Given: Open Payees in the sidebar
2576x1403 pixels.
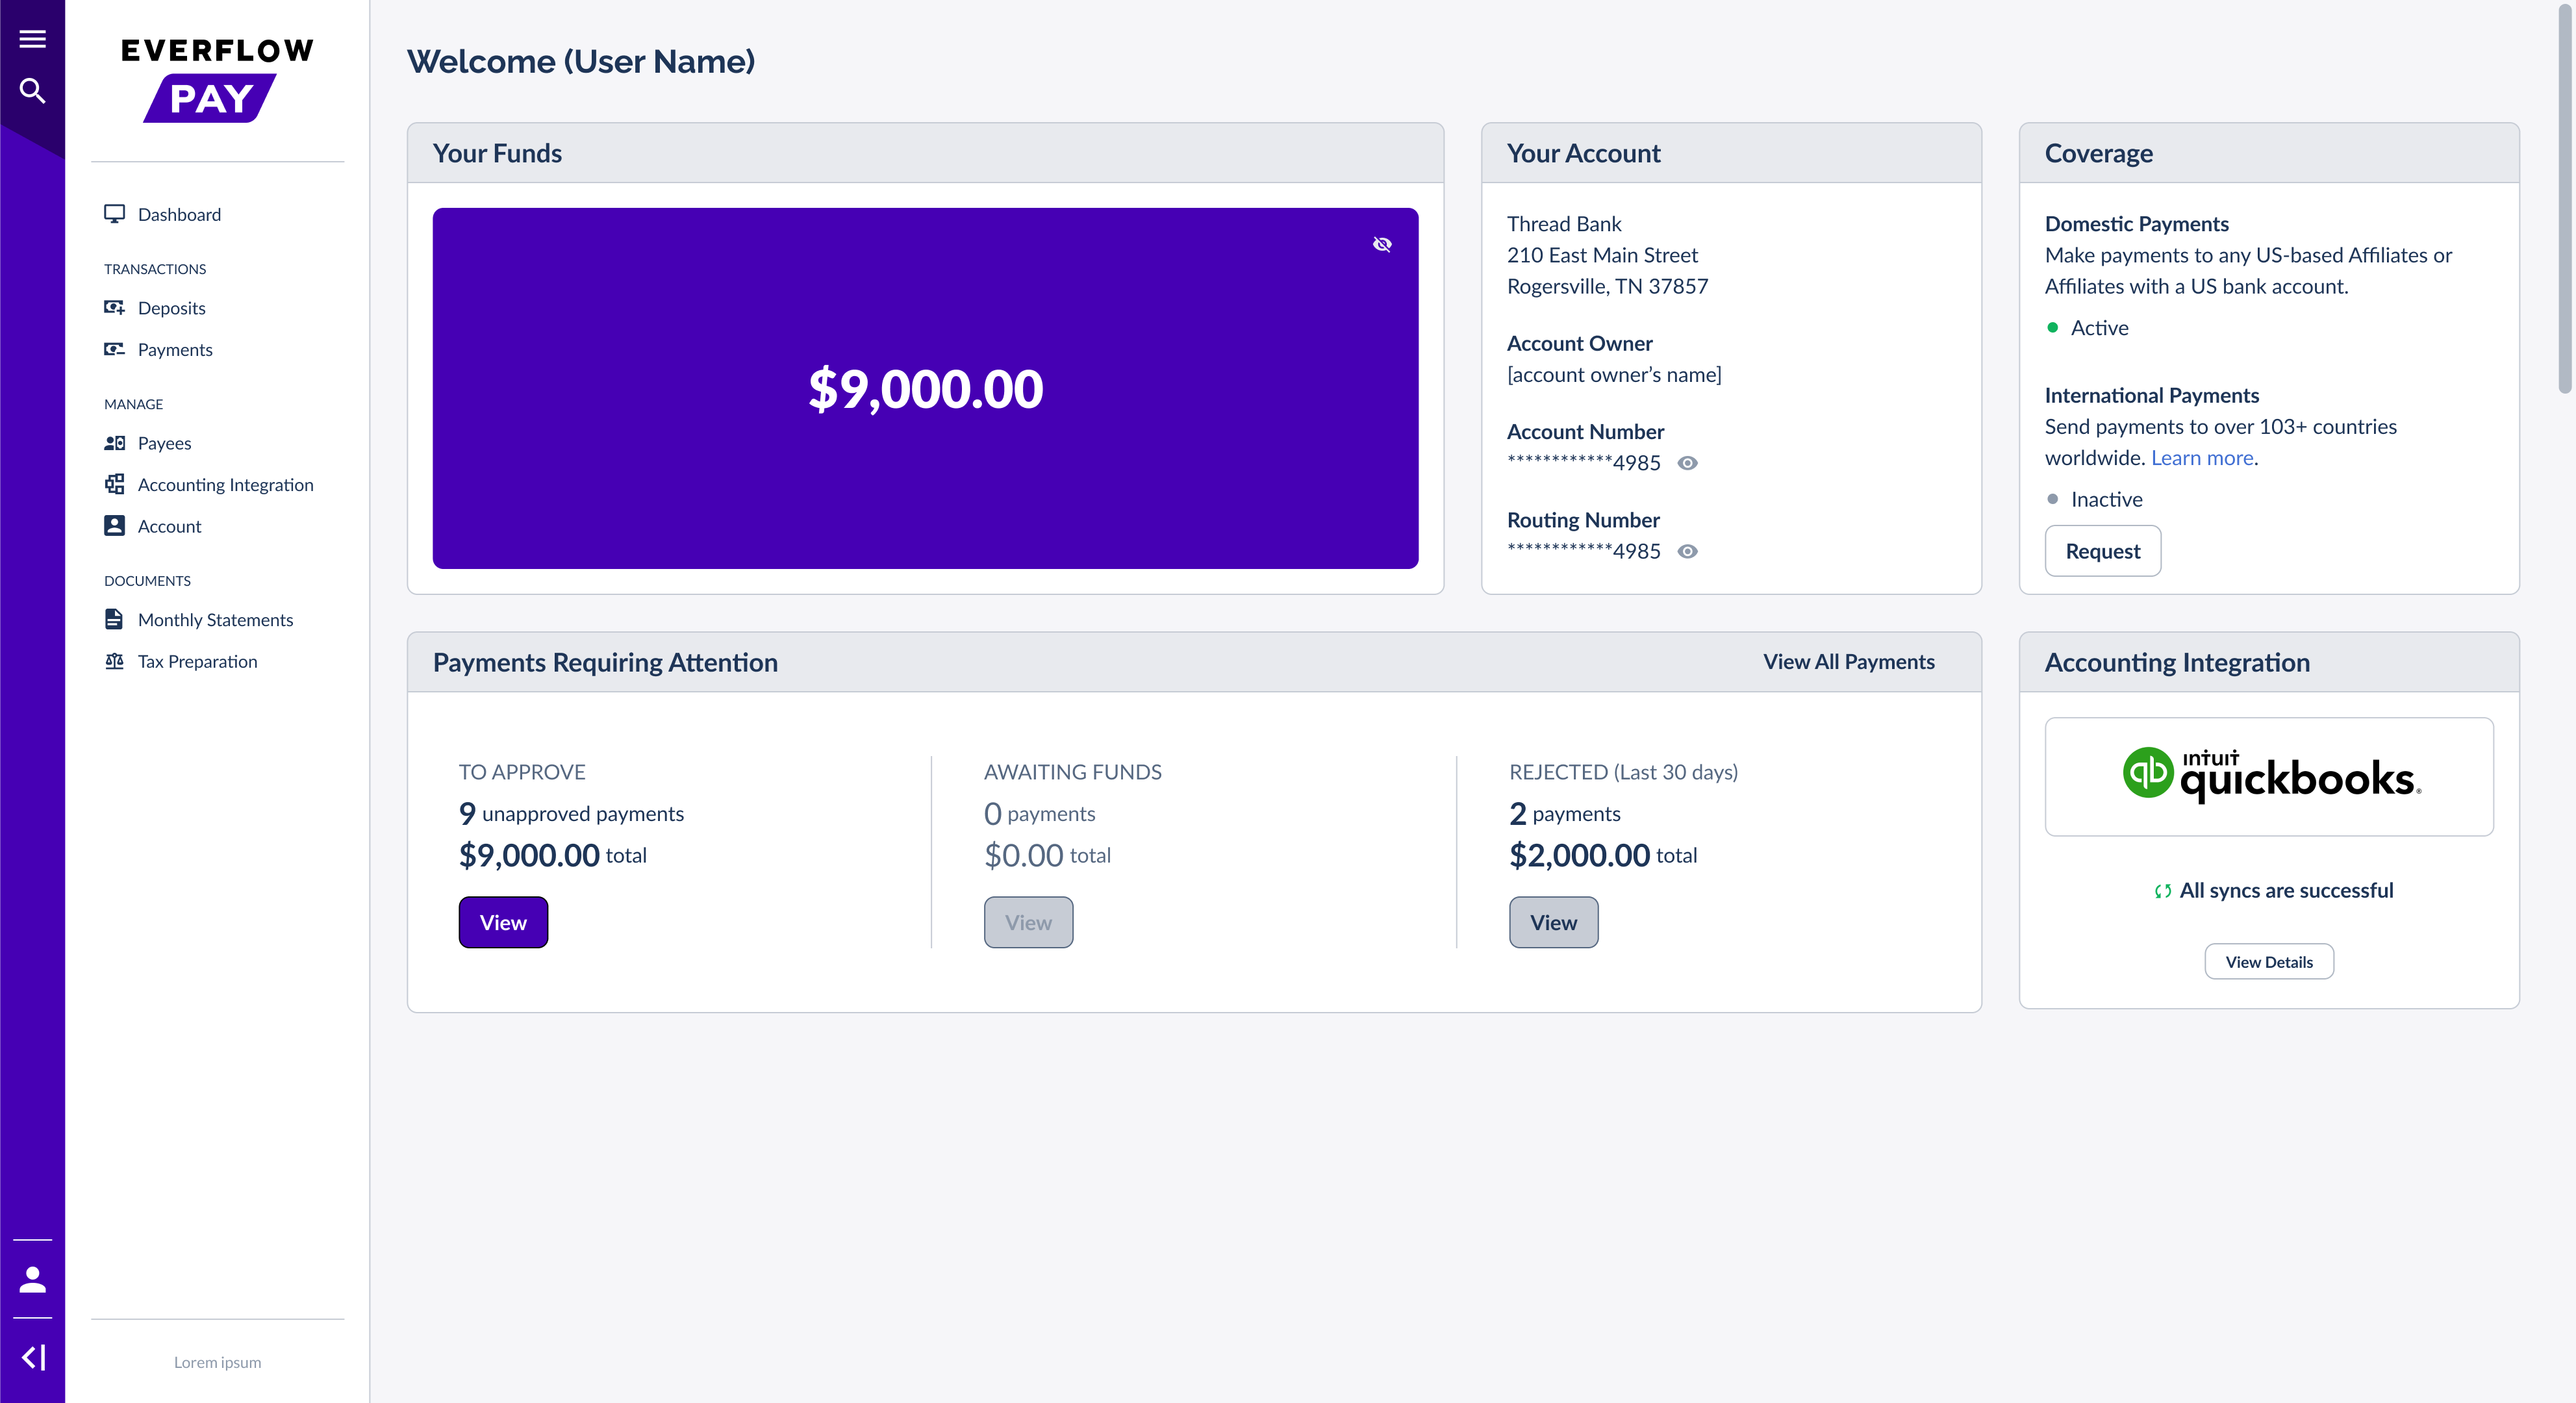Looking at the screenshot, I should coord(164,443).
